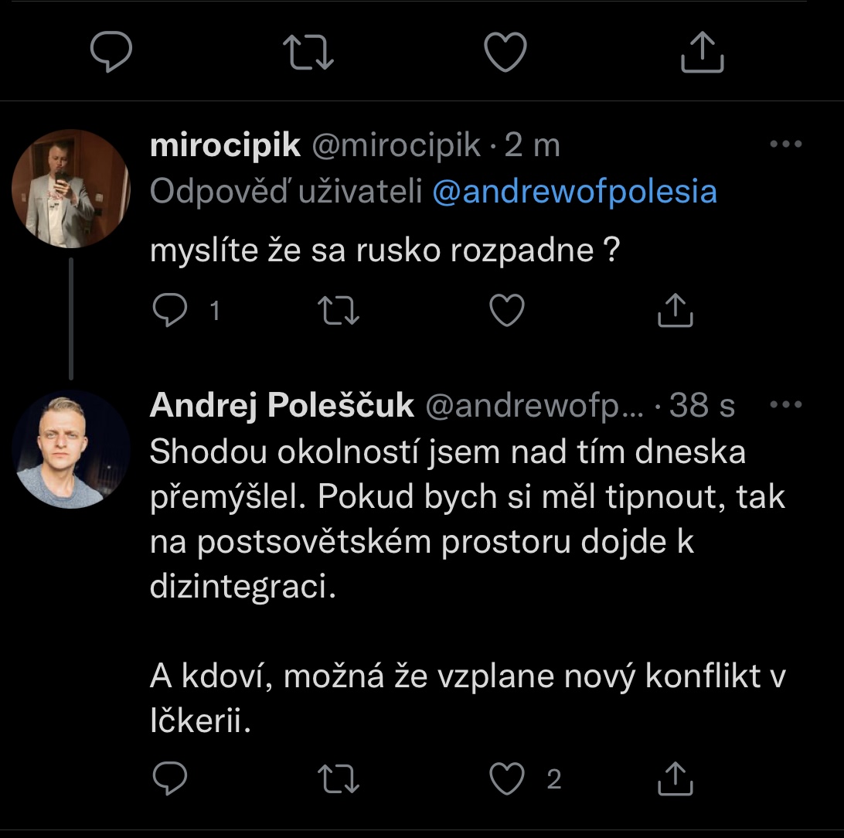
Task: Open more options for Andrej Poleščuk's tweet
Action: (786, 404)
